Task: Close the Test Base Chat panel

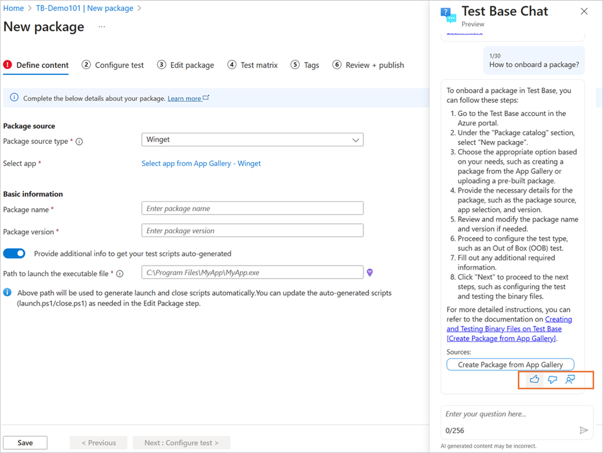Action: 584,11
